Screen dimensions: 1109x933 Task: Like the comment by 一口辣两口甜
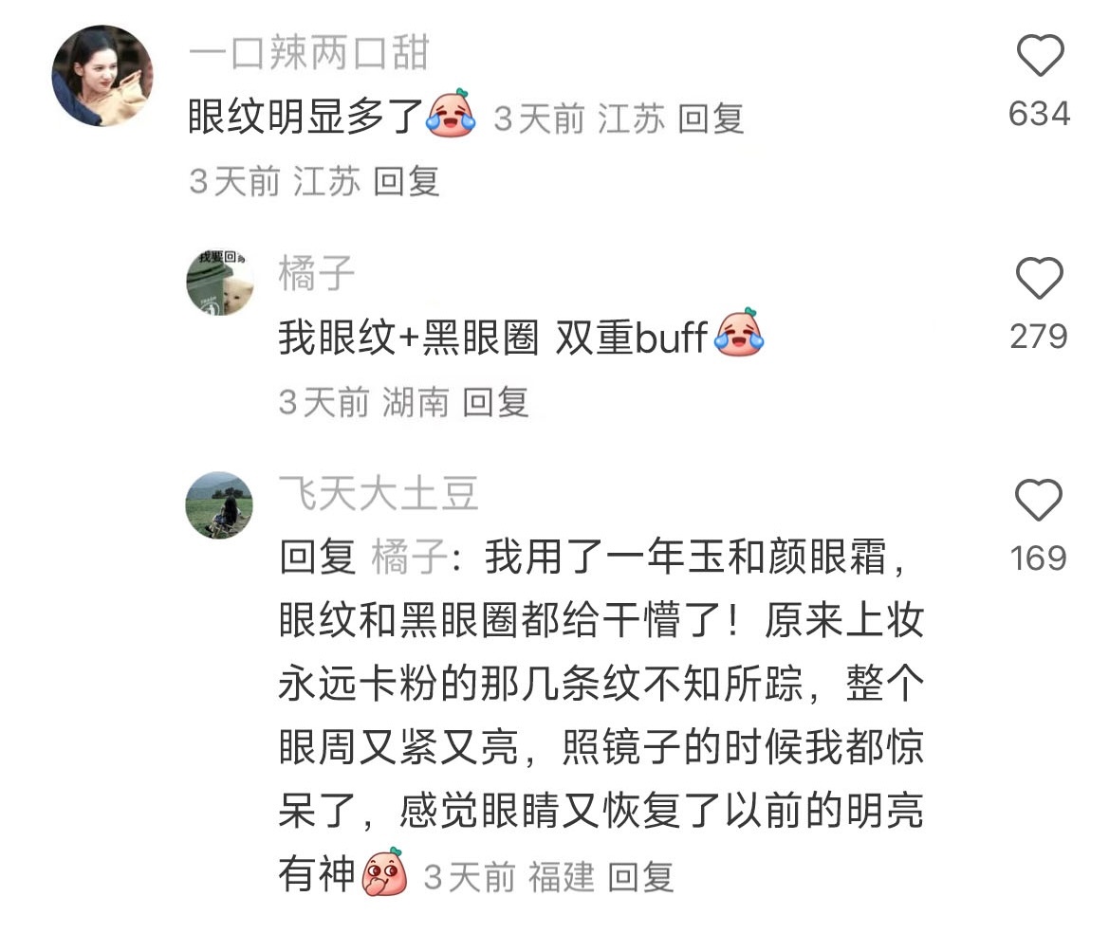1040,55
